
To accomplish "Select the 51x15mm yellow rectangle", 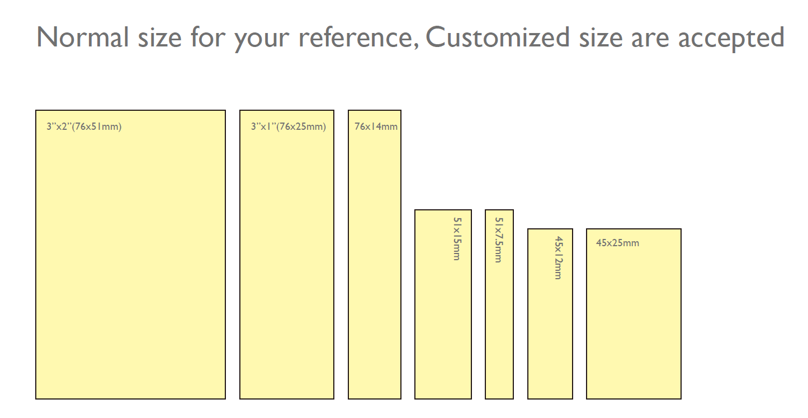I will (x=443, y=304).
